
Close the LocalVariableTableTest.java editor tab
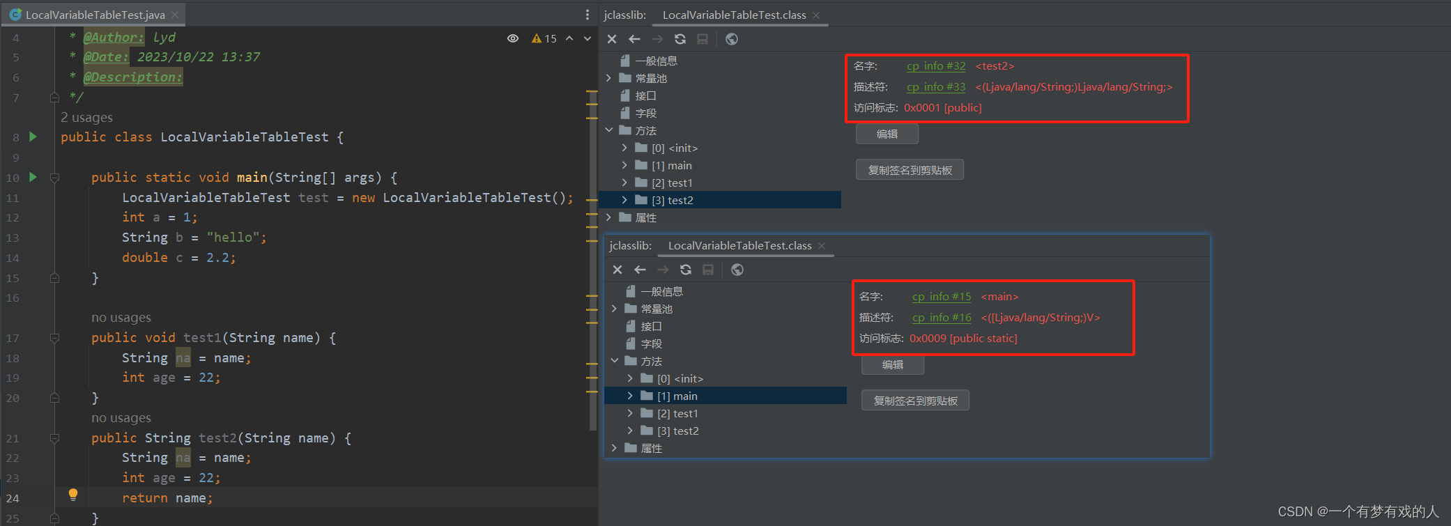pos(175,15)
